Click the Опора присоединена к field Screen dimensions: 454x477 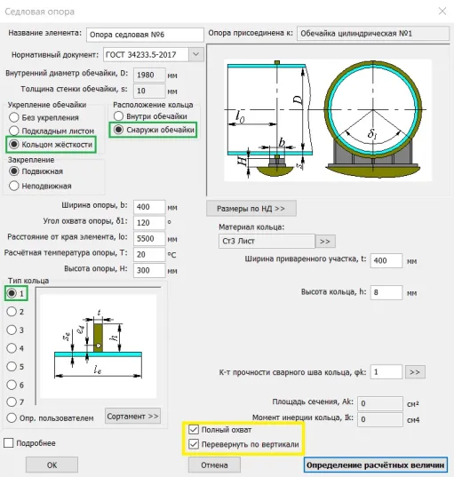click(x=373, y=34)
